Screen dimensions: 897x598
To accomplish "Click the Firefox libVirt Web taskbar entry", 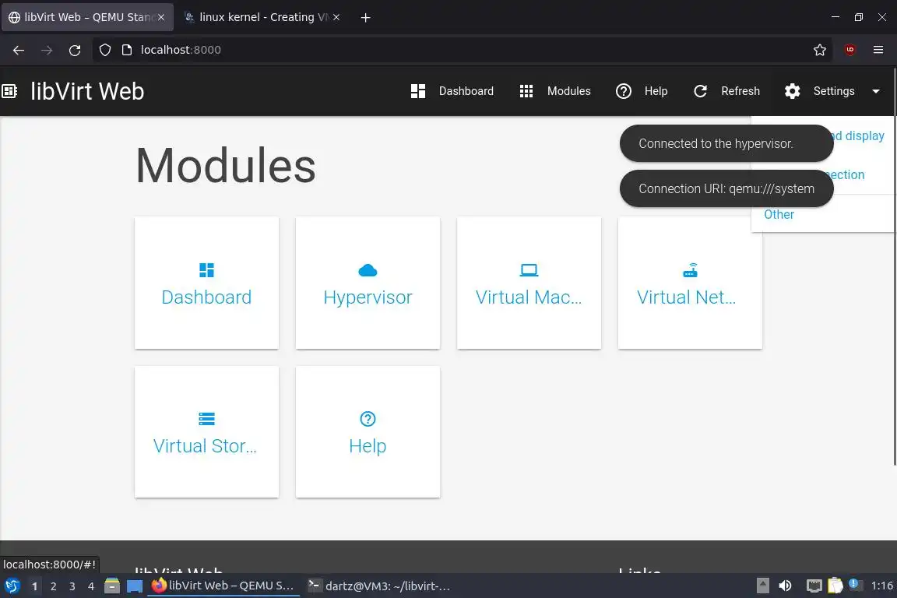I will point(223,586).
